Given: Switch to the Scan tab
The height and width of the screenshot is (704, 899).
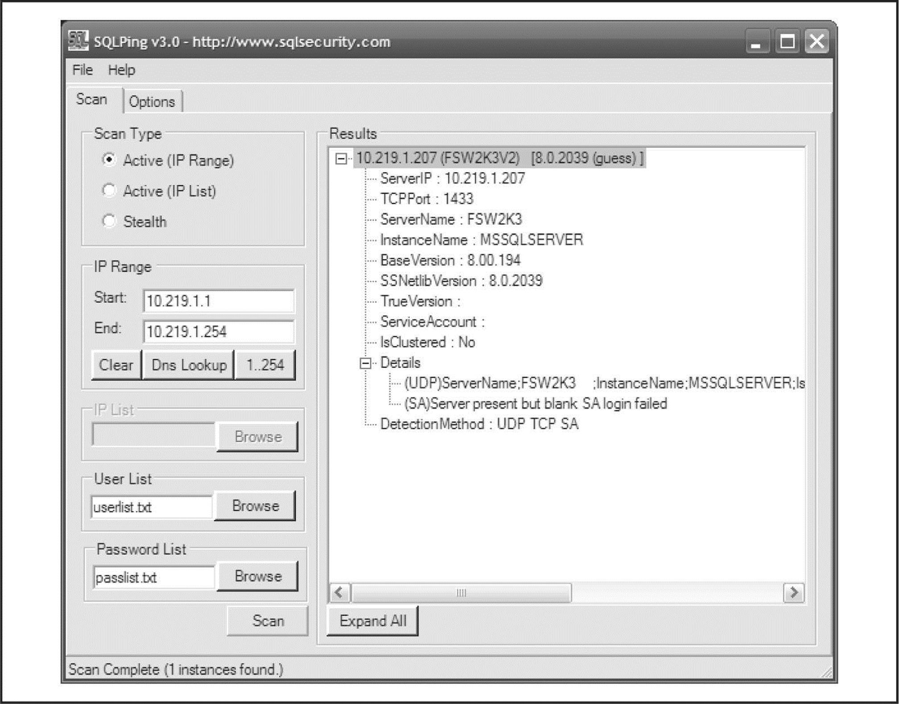Looking at the screenshot, I should click(x=92, y=99).
